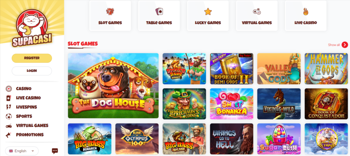Click the Livespins lightning icon in sidebar
This screenshot has height=156, width=350.
(x=9, y=107)
